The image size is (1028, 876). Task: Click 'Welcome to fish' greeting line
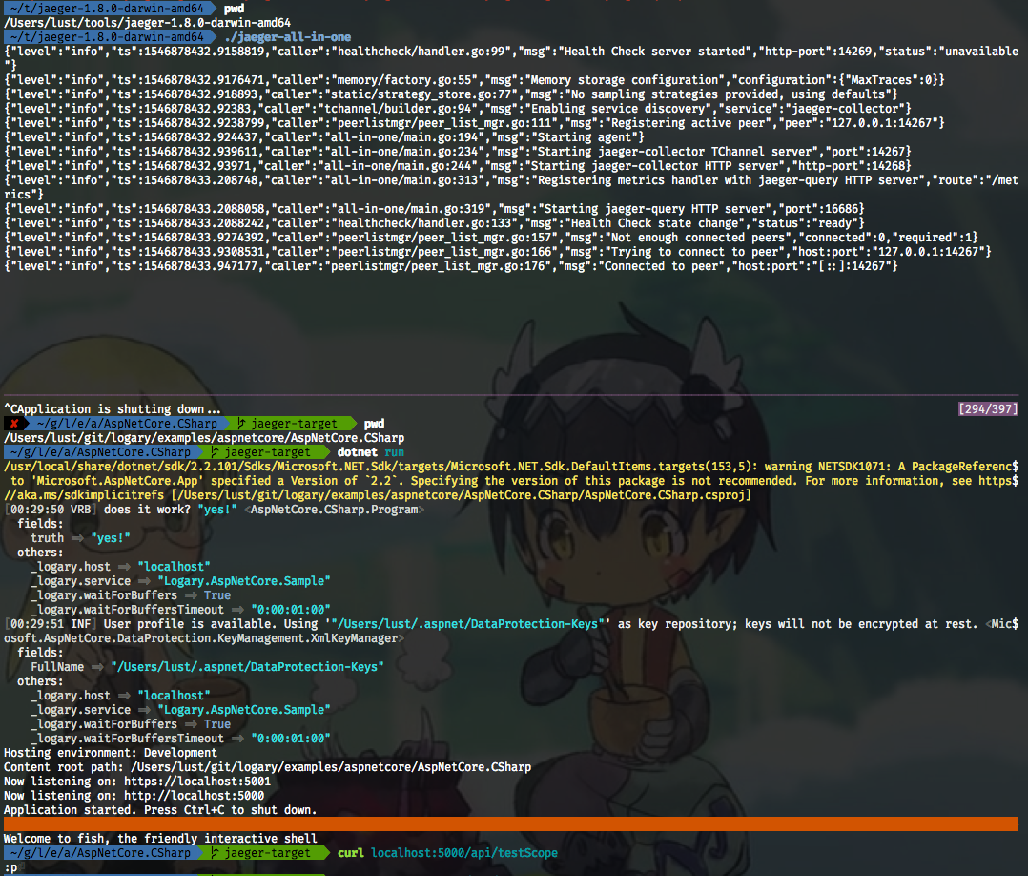click(x=160, y=839)
